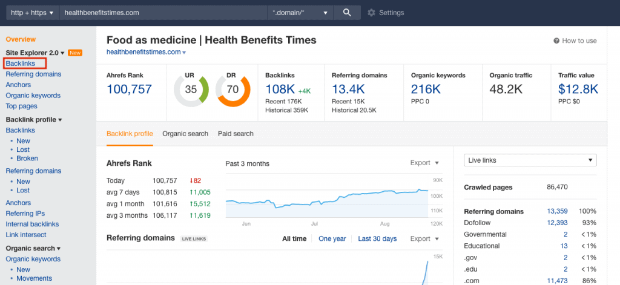Click the Educational count 13
The height and width of the screenshot is (285, 620).
pos(564,246)
